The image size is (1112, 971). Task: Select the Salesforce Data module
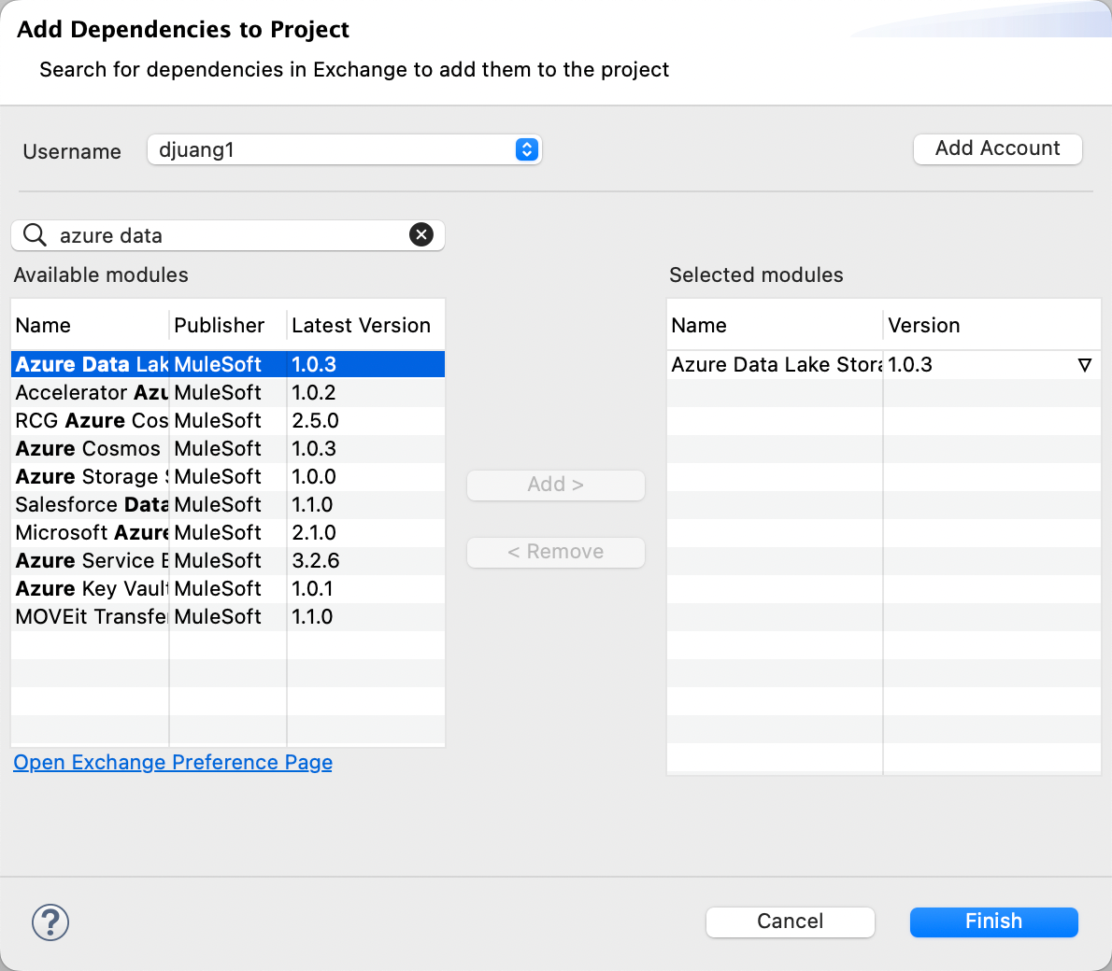click(x=92, y=505)
